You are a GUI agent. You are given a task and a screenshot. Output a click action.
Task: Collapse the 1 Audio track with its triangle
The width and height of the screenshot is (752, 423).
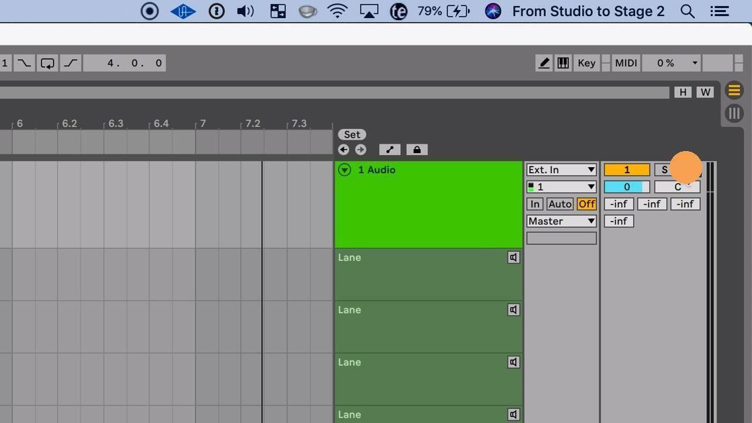344,170
